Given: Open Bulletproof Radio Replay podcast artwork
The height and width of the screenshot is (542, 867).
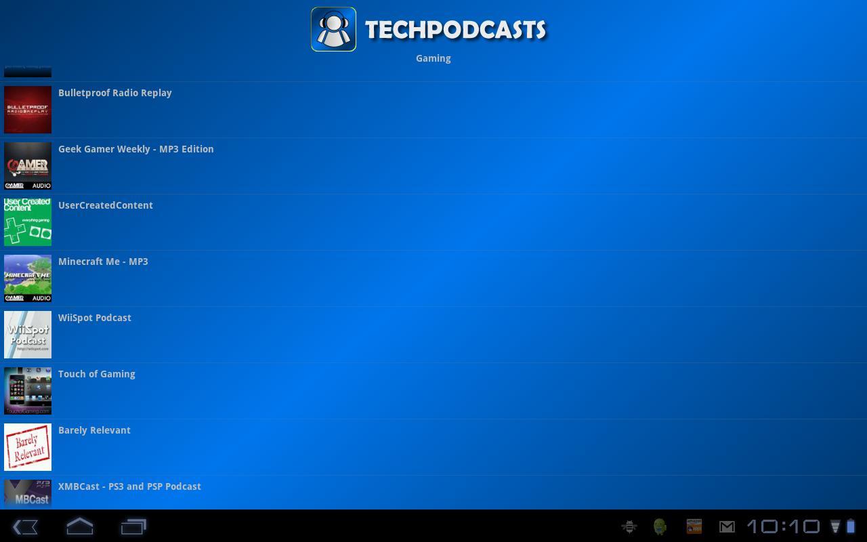Looking at the screenshot, I should 28,110.
